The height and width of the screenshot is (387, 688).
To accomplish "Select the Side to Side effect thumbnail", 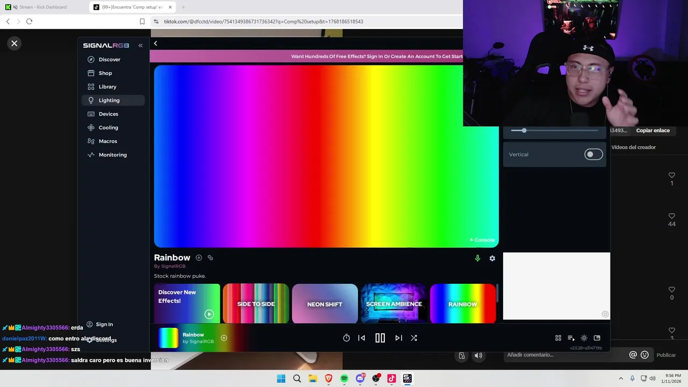I will tap(256, 304).
